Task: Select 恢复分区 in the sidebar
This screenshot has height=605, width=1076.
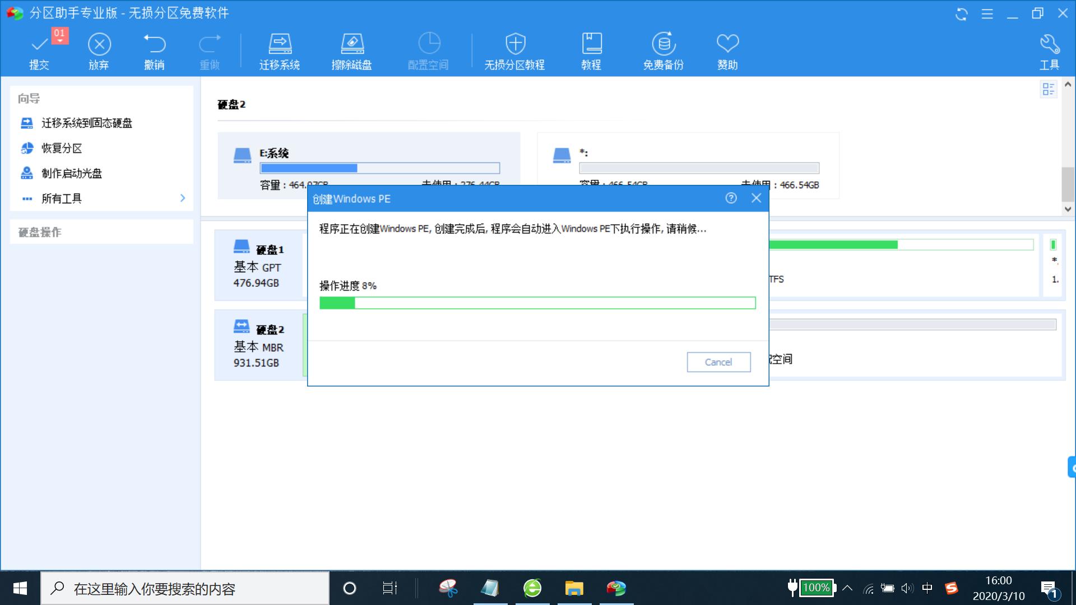Action: pyautogui.click(x=63, y=148)
